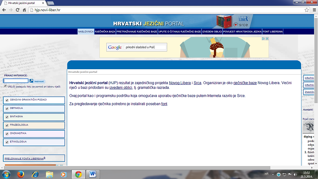Reload the page with the refresh icon
This screenshot has width=318, height=179.
pyautogui.click(x=18, y=10)
